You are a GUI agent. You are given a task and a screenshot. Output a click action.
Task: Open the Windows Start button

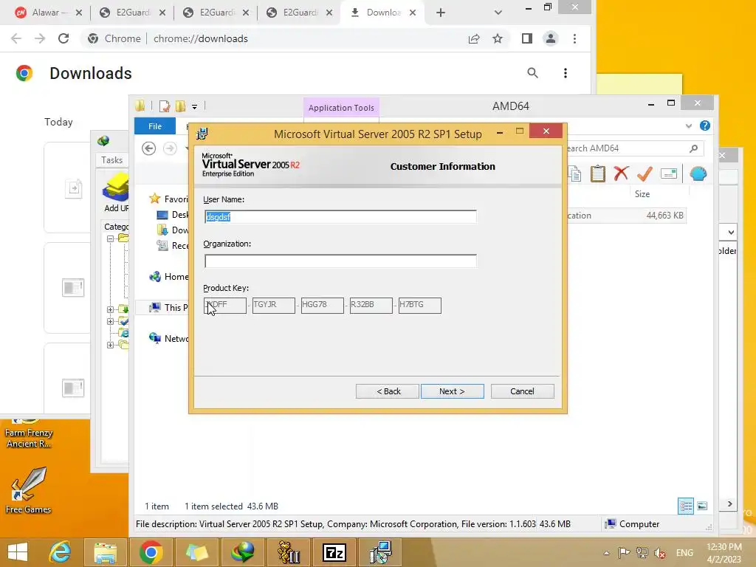tap(18, 552)
